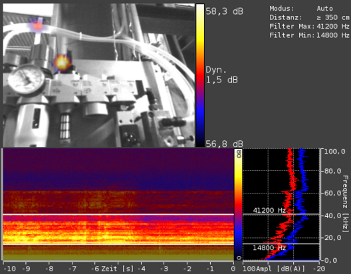351x274 pixels.
Task: Edit the Filter Min 14800 Hz value
Action: tap(333, 35)
